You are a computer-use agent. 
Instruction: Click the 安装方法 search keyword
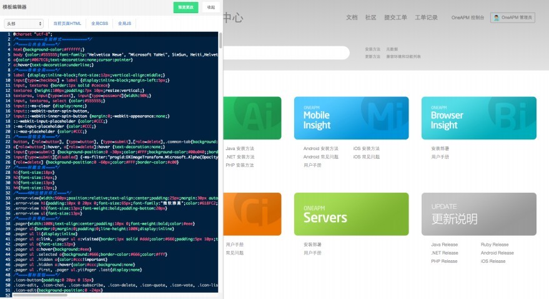pyautogui.click(x=372, y=49)
